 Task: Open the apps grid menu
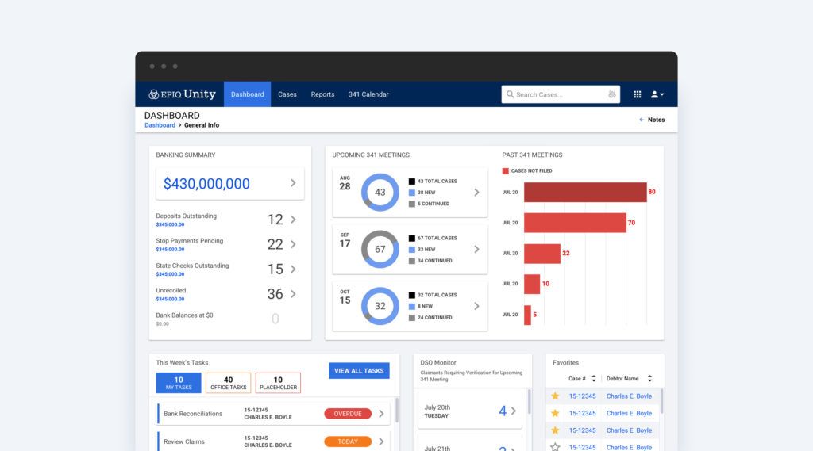coord(637,94)
